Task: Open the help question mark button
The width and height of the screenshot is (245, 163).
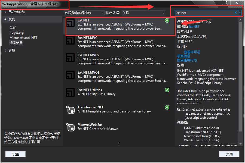Action: coord(226,3)
